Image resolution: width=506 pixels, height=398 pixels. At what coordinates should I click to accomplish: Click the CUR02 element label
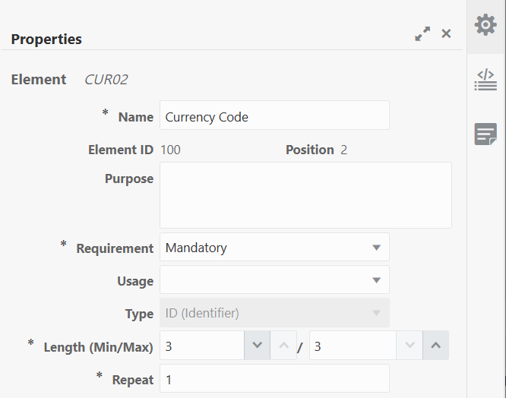[x=106, y=79]
